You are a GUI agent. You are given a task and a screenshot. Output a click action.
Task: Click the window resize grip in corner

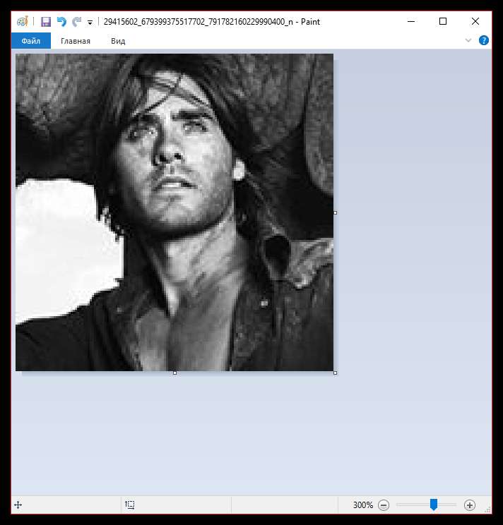pos(488,510)
